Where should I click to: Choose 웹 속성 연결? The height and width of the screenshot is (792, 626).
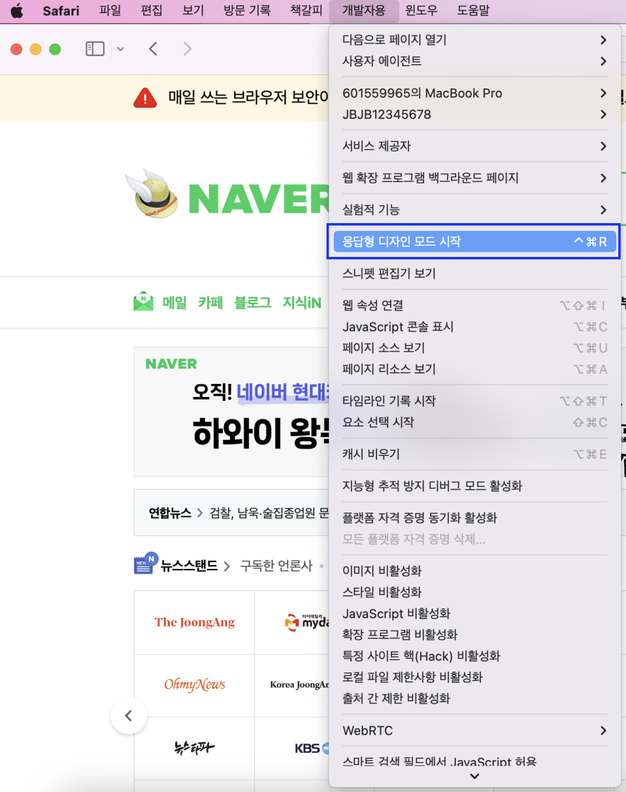[474, 306]
